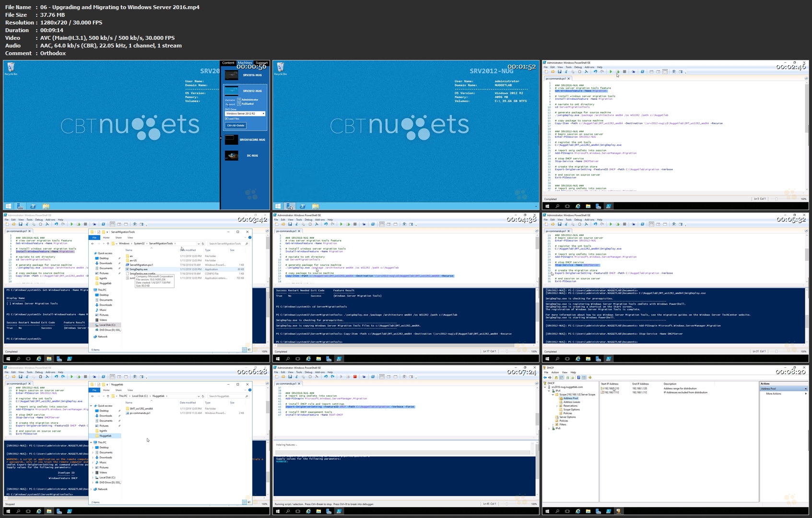The width and height of the screenshot is (812, 518).
Task: Click the Search ServerMigrationTools field
Action: tap(228, 244)
